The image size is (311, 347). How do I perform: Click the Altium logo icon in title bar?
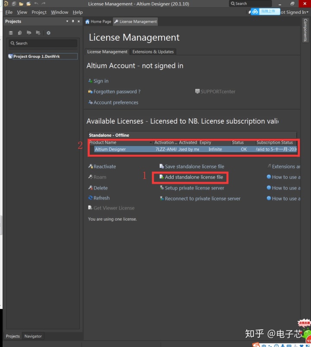click(x=6, y=3)
